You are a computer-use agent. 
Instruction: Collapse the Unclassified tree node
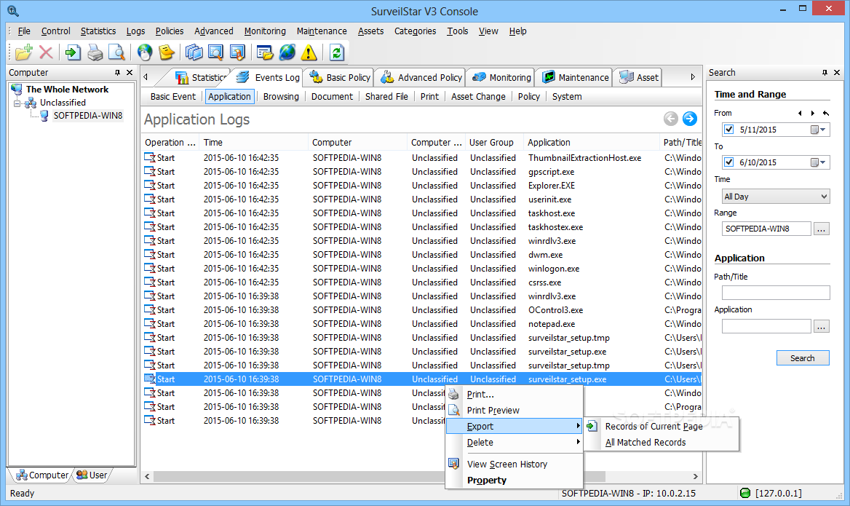point(17,103)
